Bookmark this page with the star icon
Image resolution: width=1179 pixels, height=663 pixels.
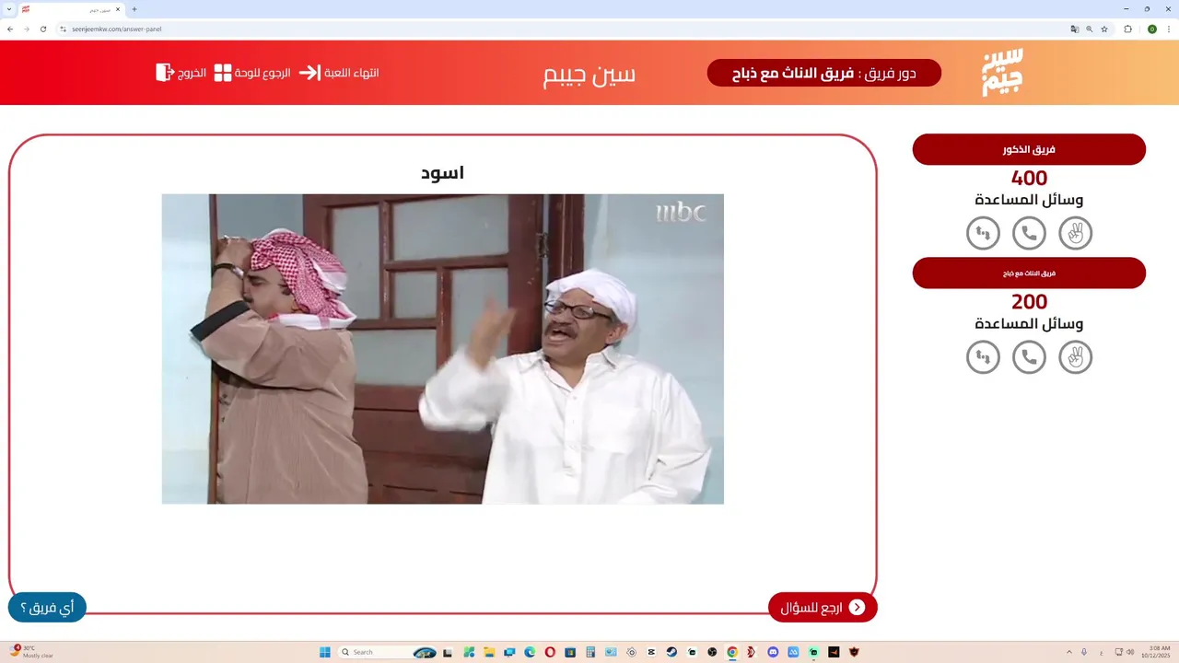(x=1103, y=29)
